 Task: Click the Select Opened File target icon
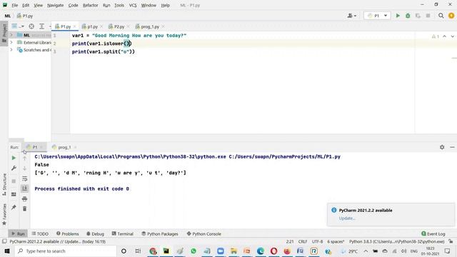(31, 26)
